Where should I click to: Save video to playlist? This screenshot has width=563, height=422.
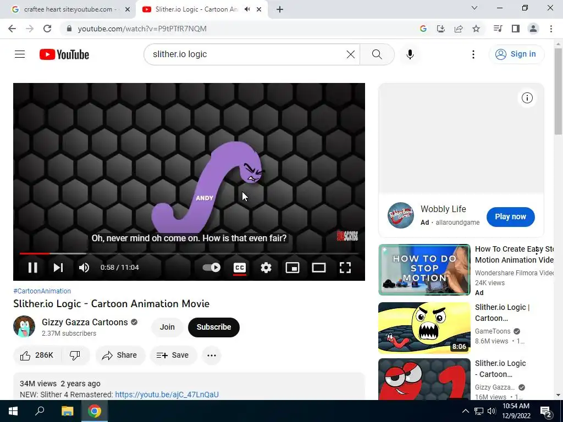173,356
